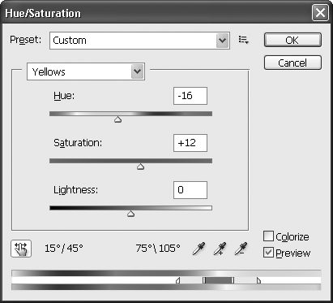
Task: Click the left falloff triangle on color bar
Action: 177,280
